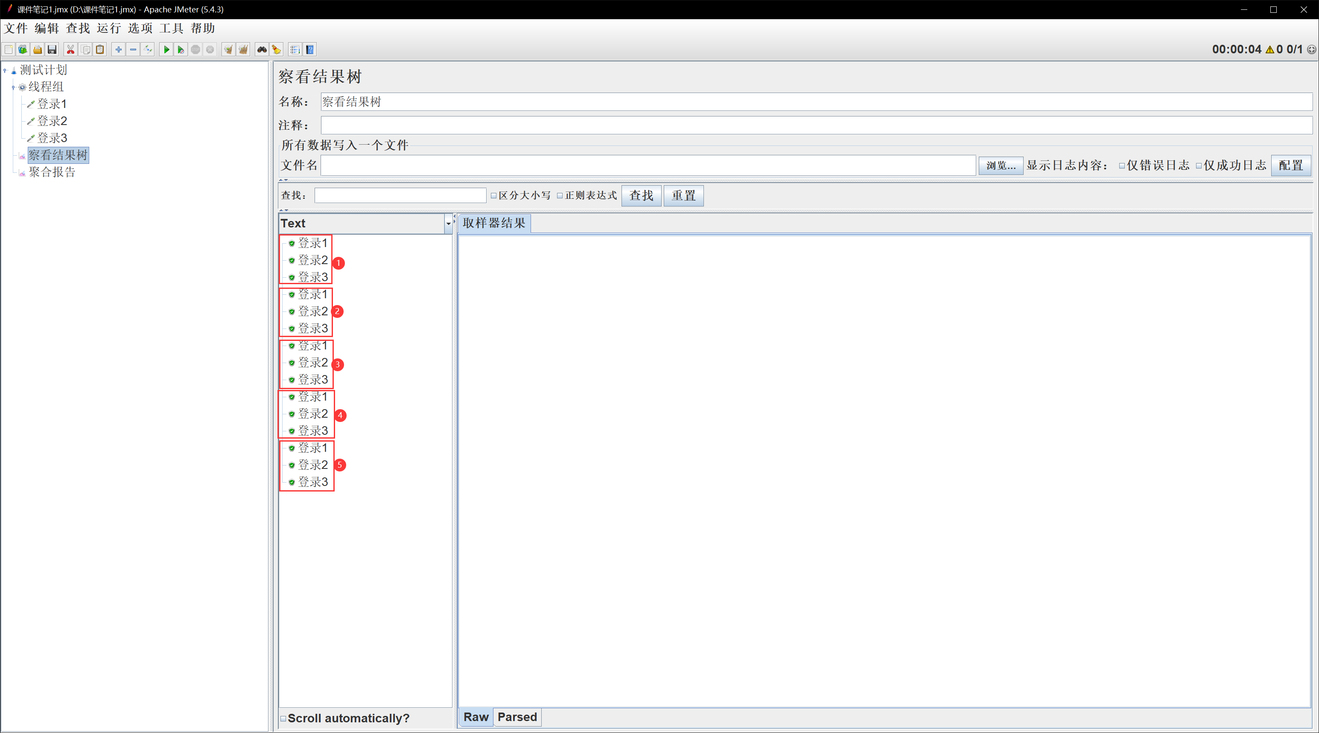Collapse the 线程组 tree node
The height and width of the screenshot is (733, 1319).
(x=13, y=87)
